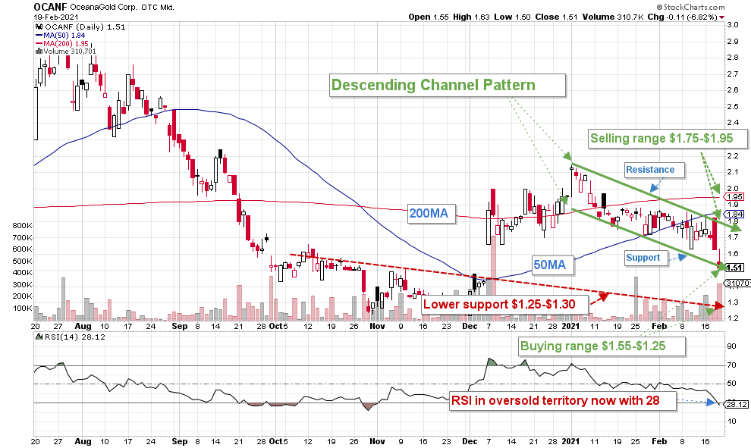Image resolution: width=751 pixels, height=448 pixels.
Task: Click the blue MA(50) line indicator in legend
Action: (x=39, y=35)
